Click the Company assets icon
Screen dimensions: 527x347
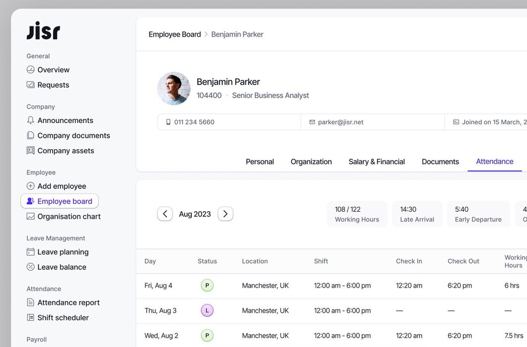click(31, 151)
